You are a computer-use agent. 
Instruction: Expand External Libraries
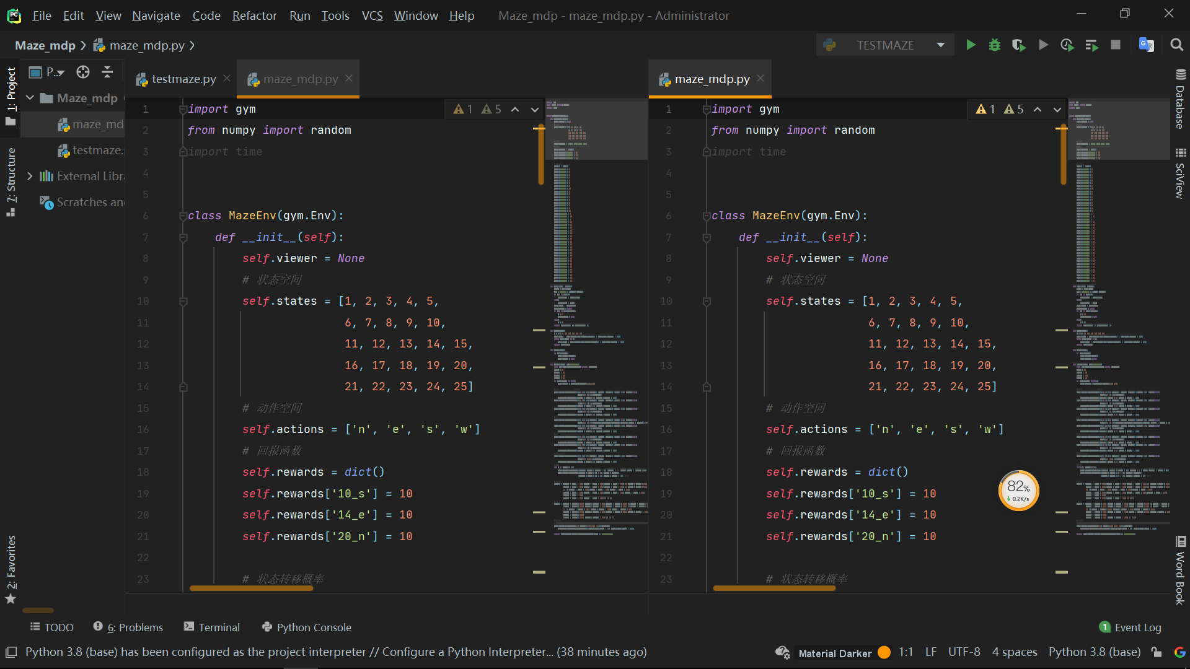(29, 176)
